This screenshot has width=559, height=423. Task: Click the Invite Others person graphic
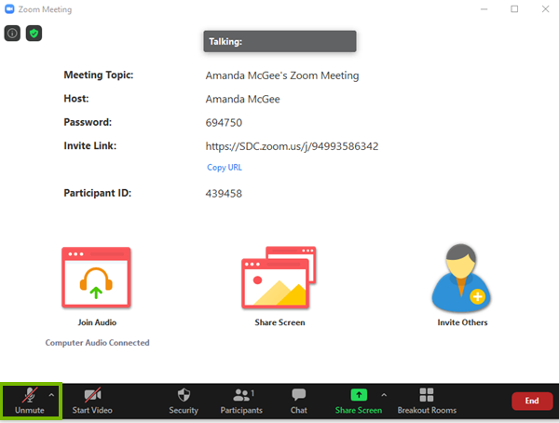461,277
